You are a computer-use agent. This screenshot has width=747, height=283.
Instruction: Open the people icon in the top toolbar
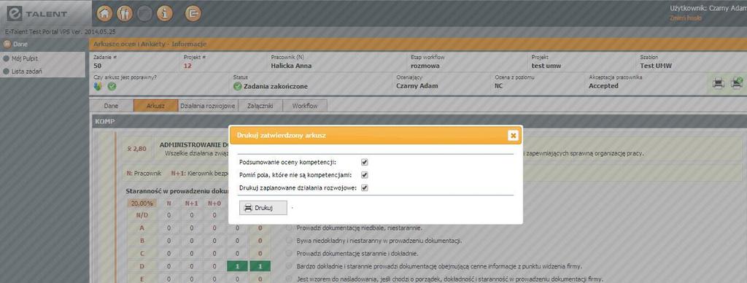tap(125, 13)
